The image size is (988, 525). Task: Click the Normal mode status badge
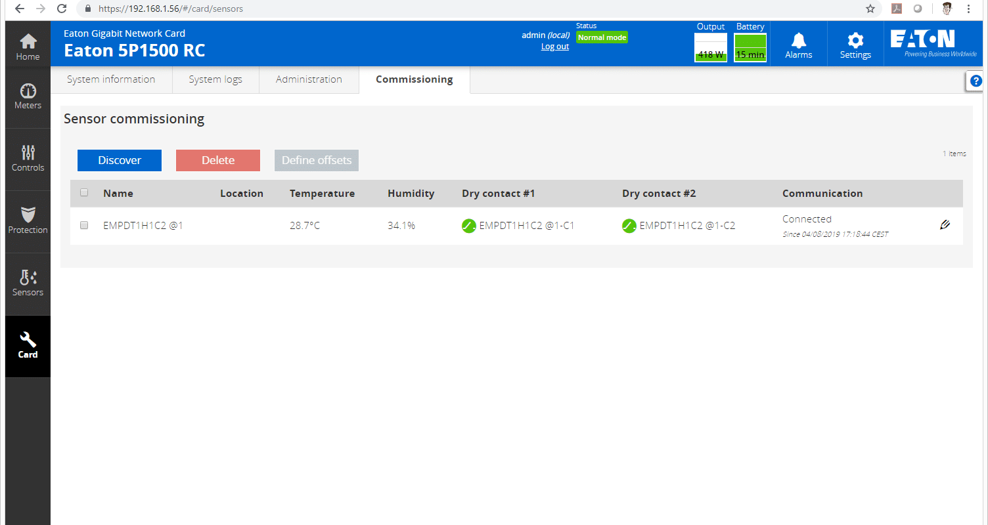coord(602,37)
